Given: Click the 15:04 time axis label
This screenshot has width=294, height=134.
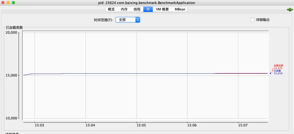Looking at the screenshot, I should tap(90, 125).
